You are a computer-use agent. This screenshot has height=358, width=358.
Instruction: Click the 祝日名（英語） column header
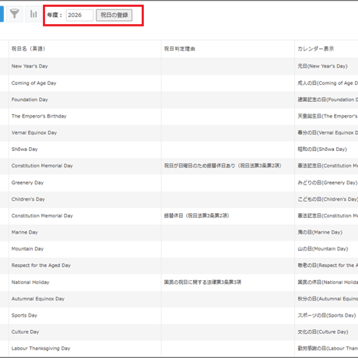click(x=85, y=49)
